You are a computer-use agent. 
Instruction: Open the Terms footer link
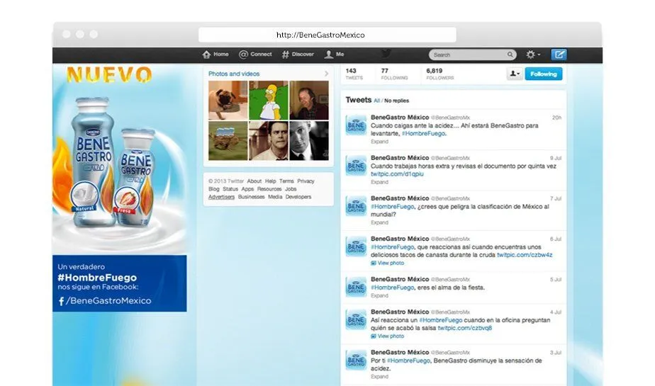point(286,181)
